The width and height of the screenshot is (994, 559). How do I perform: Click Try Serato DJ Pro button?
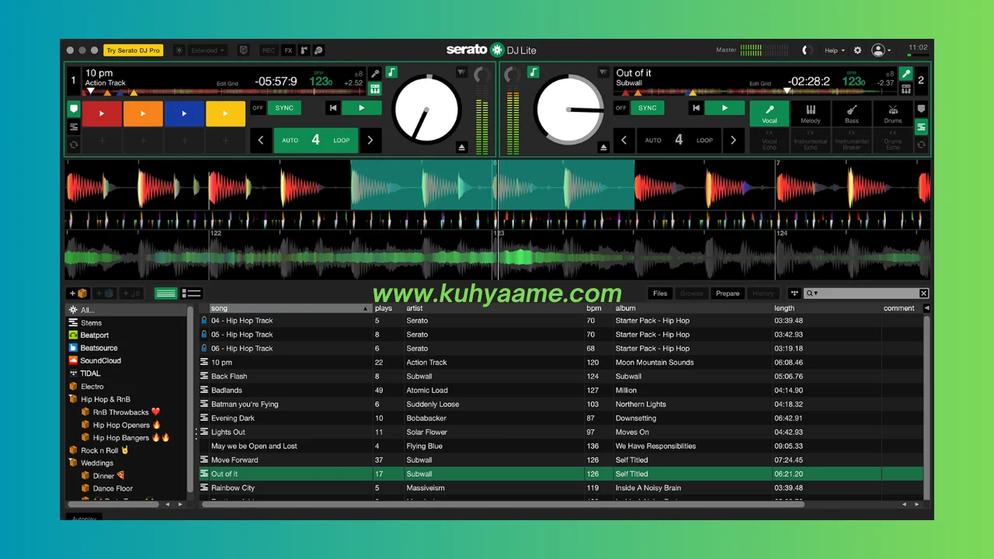134,50
